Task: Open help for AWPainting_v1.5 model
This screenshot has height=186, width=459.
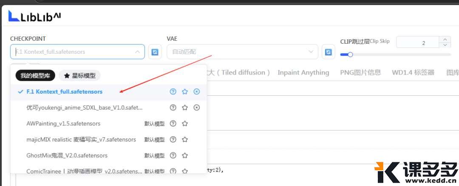Action: [x=173, y=124]
